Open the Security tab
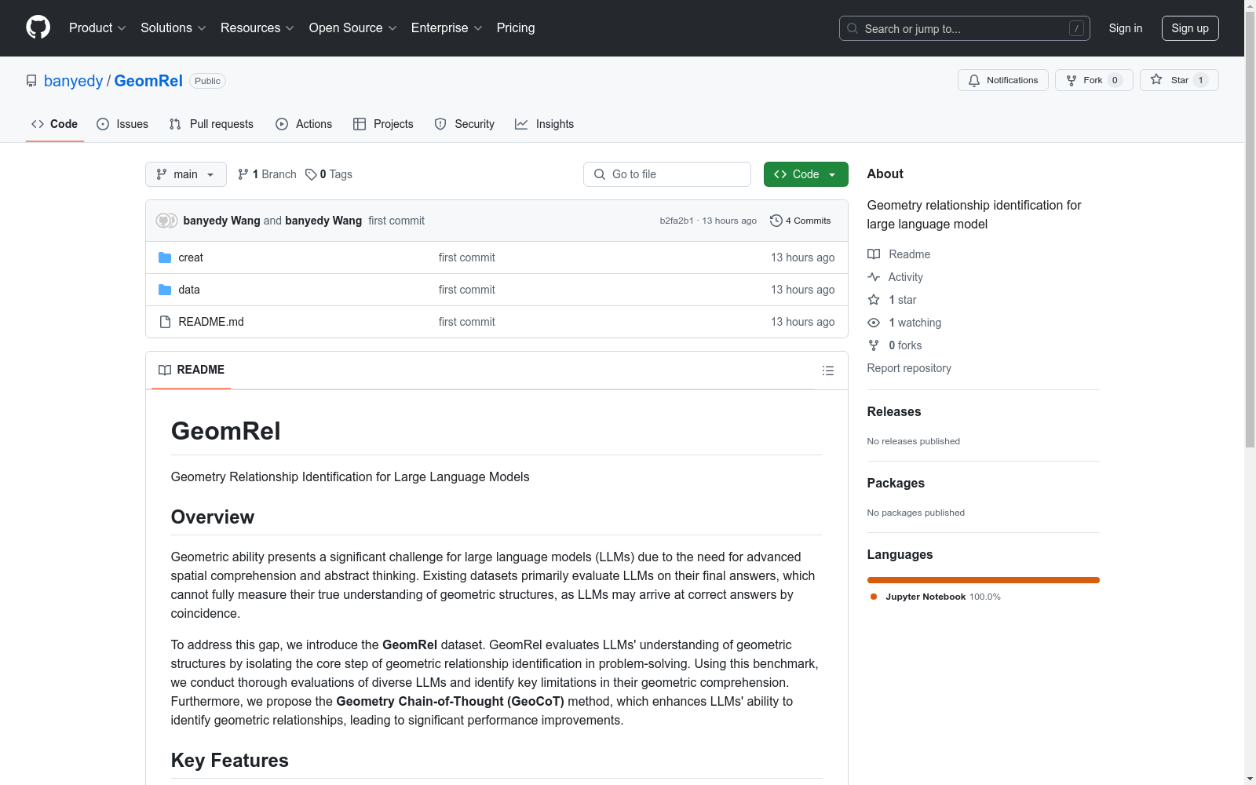The image size is (1256, 785). 465,124
